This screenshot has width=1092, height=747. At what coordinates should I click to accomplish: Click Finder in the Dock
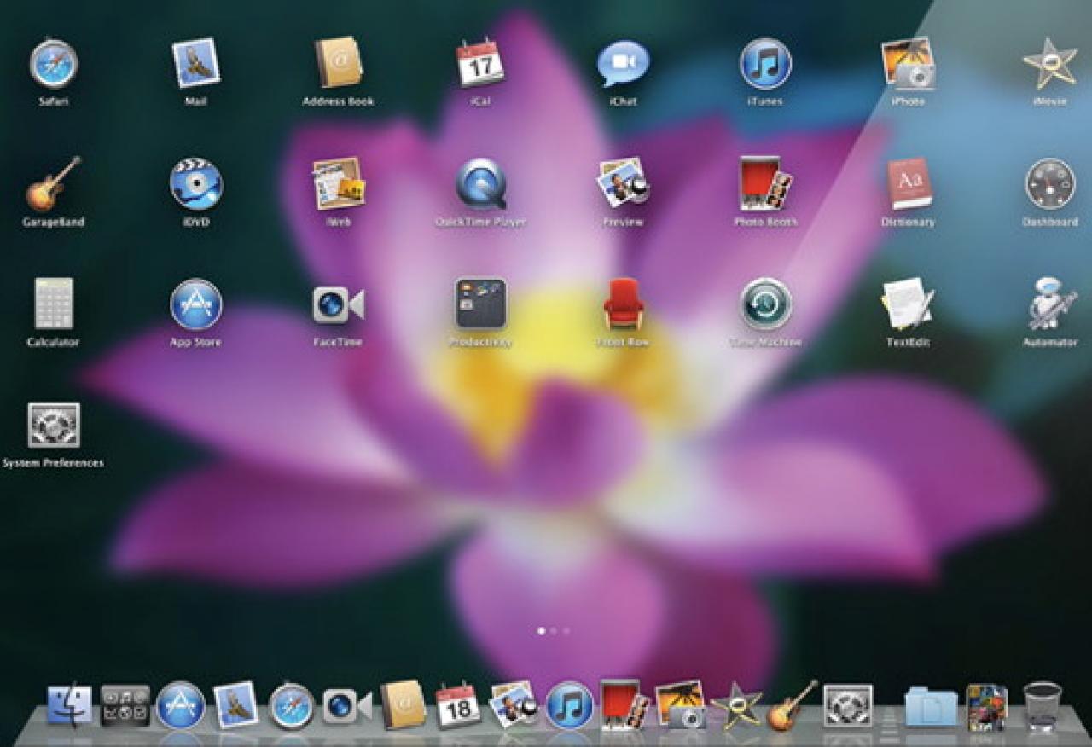pos(69,705)
